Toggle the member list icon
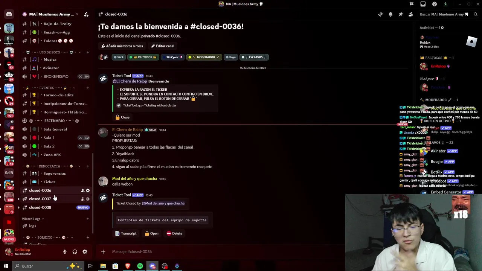482x271 pixels. pos(411,14)
